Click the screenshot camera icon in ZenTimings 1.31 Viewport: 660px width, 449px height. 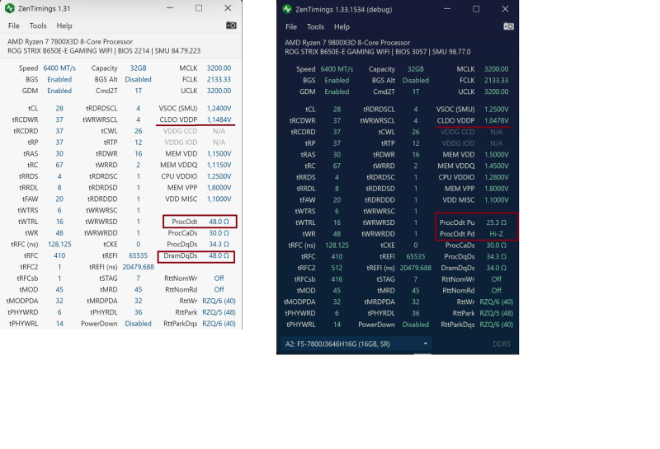pos(231,26)
